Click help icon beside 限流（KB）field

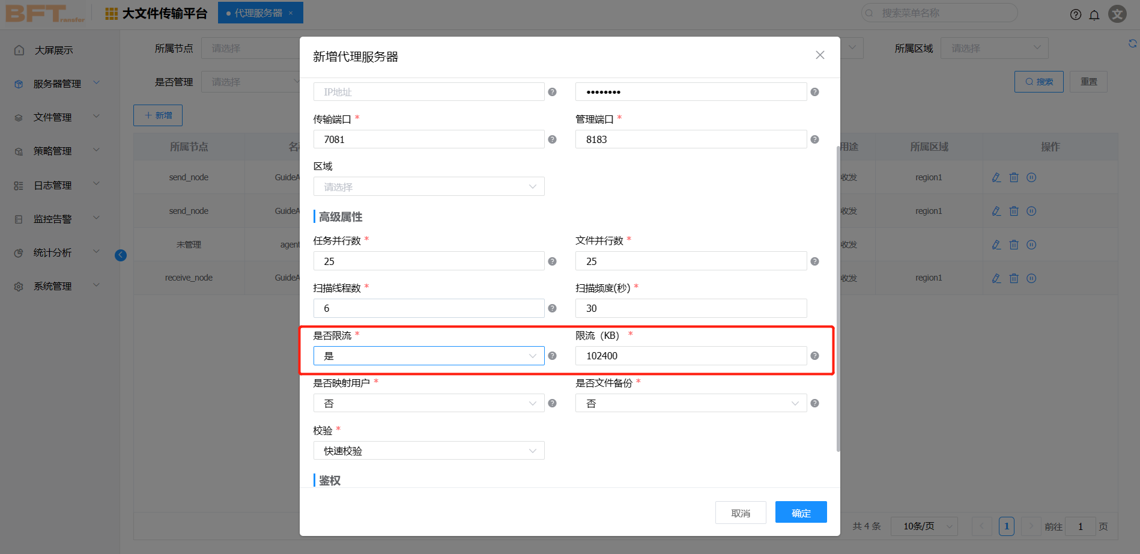(814, 356)
